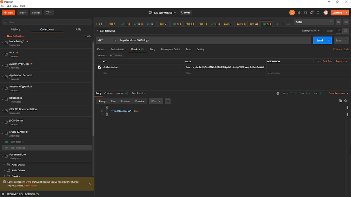Open the Learn more link
Viewport: 351px width, 197px height.
[30, 185]
